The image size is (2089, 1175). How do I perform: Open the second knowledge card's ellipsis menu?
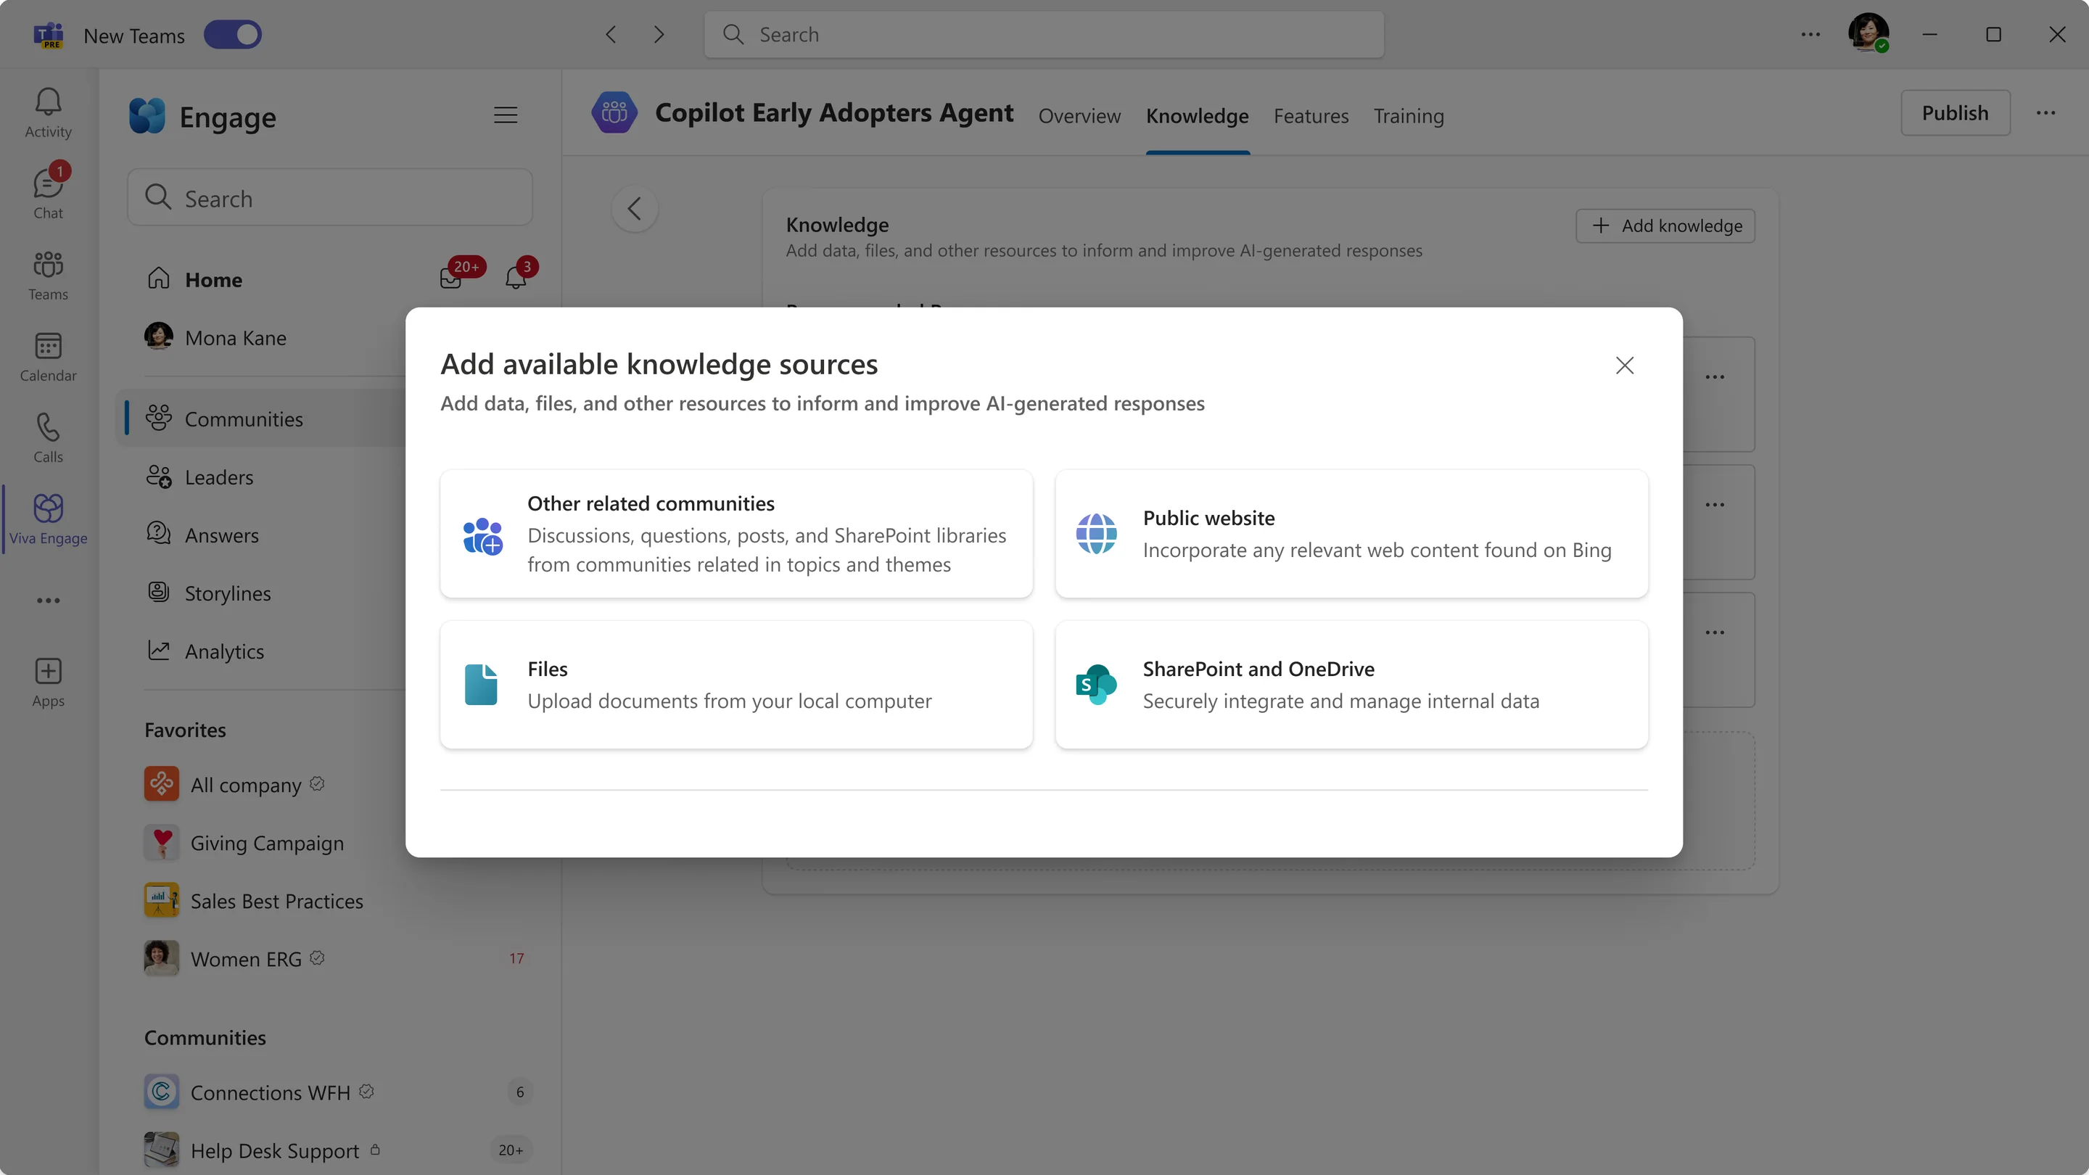click(x=1714, y=504)
